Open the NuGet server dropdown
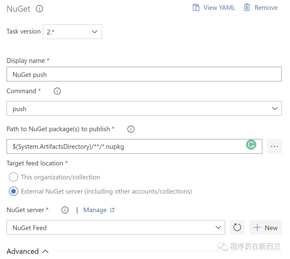 116,227
